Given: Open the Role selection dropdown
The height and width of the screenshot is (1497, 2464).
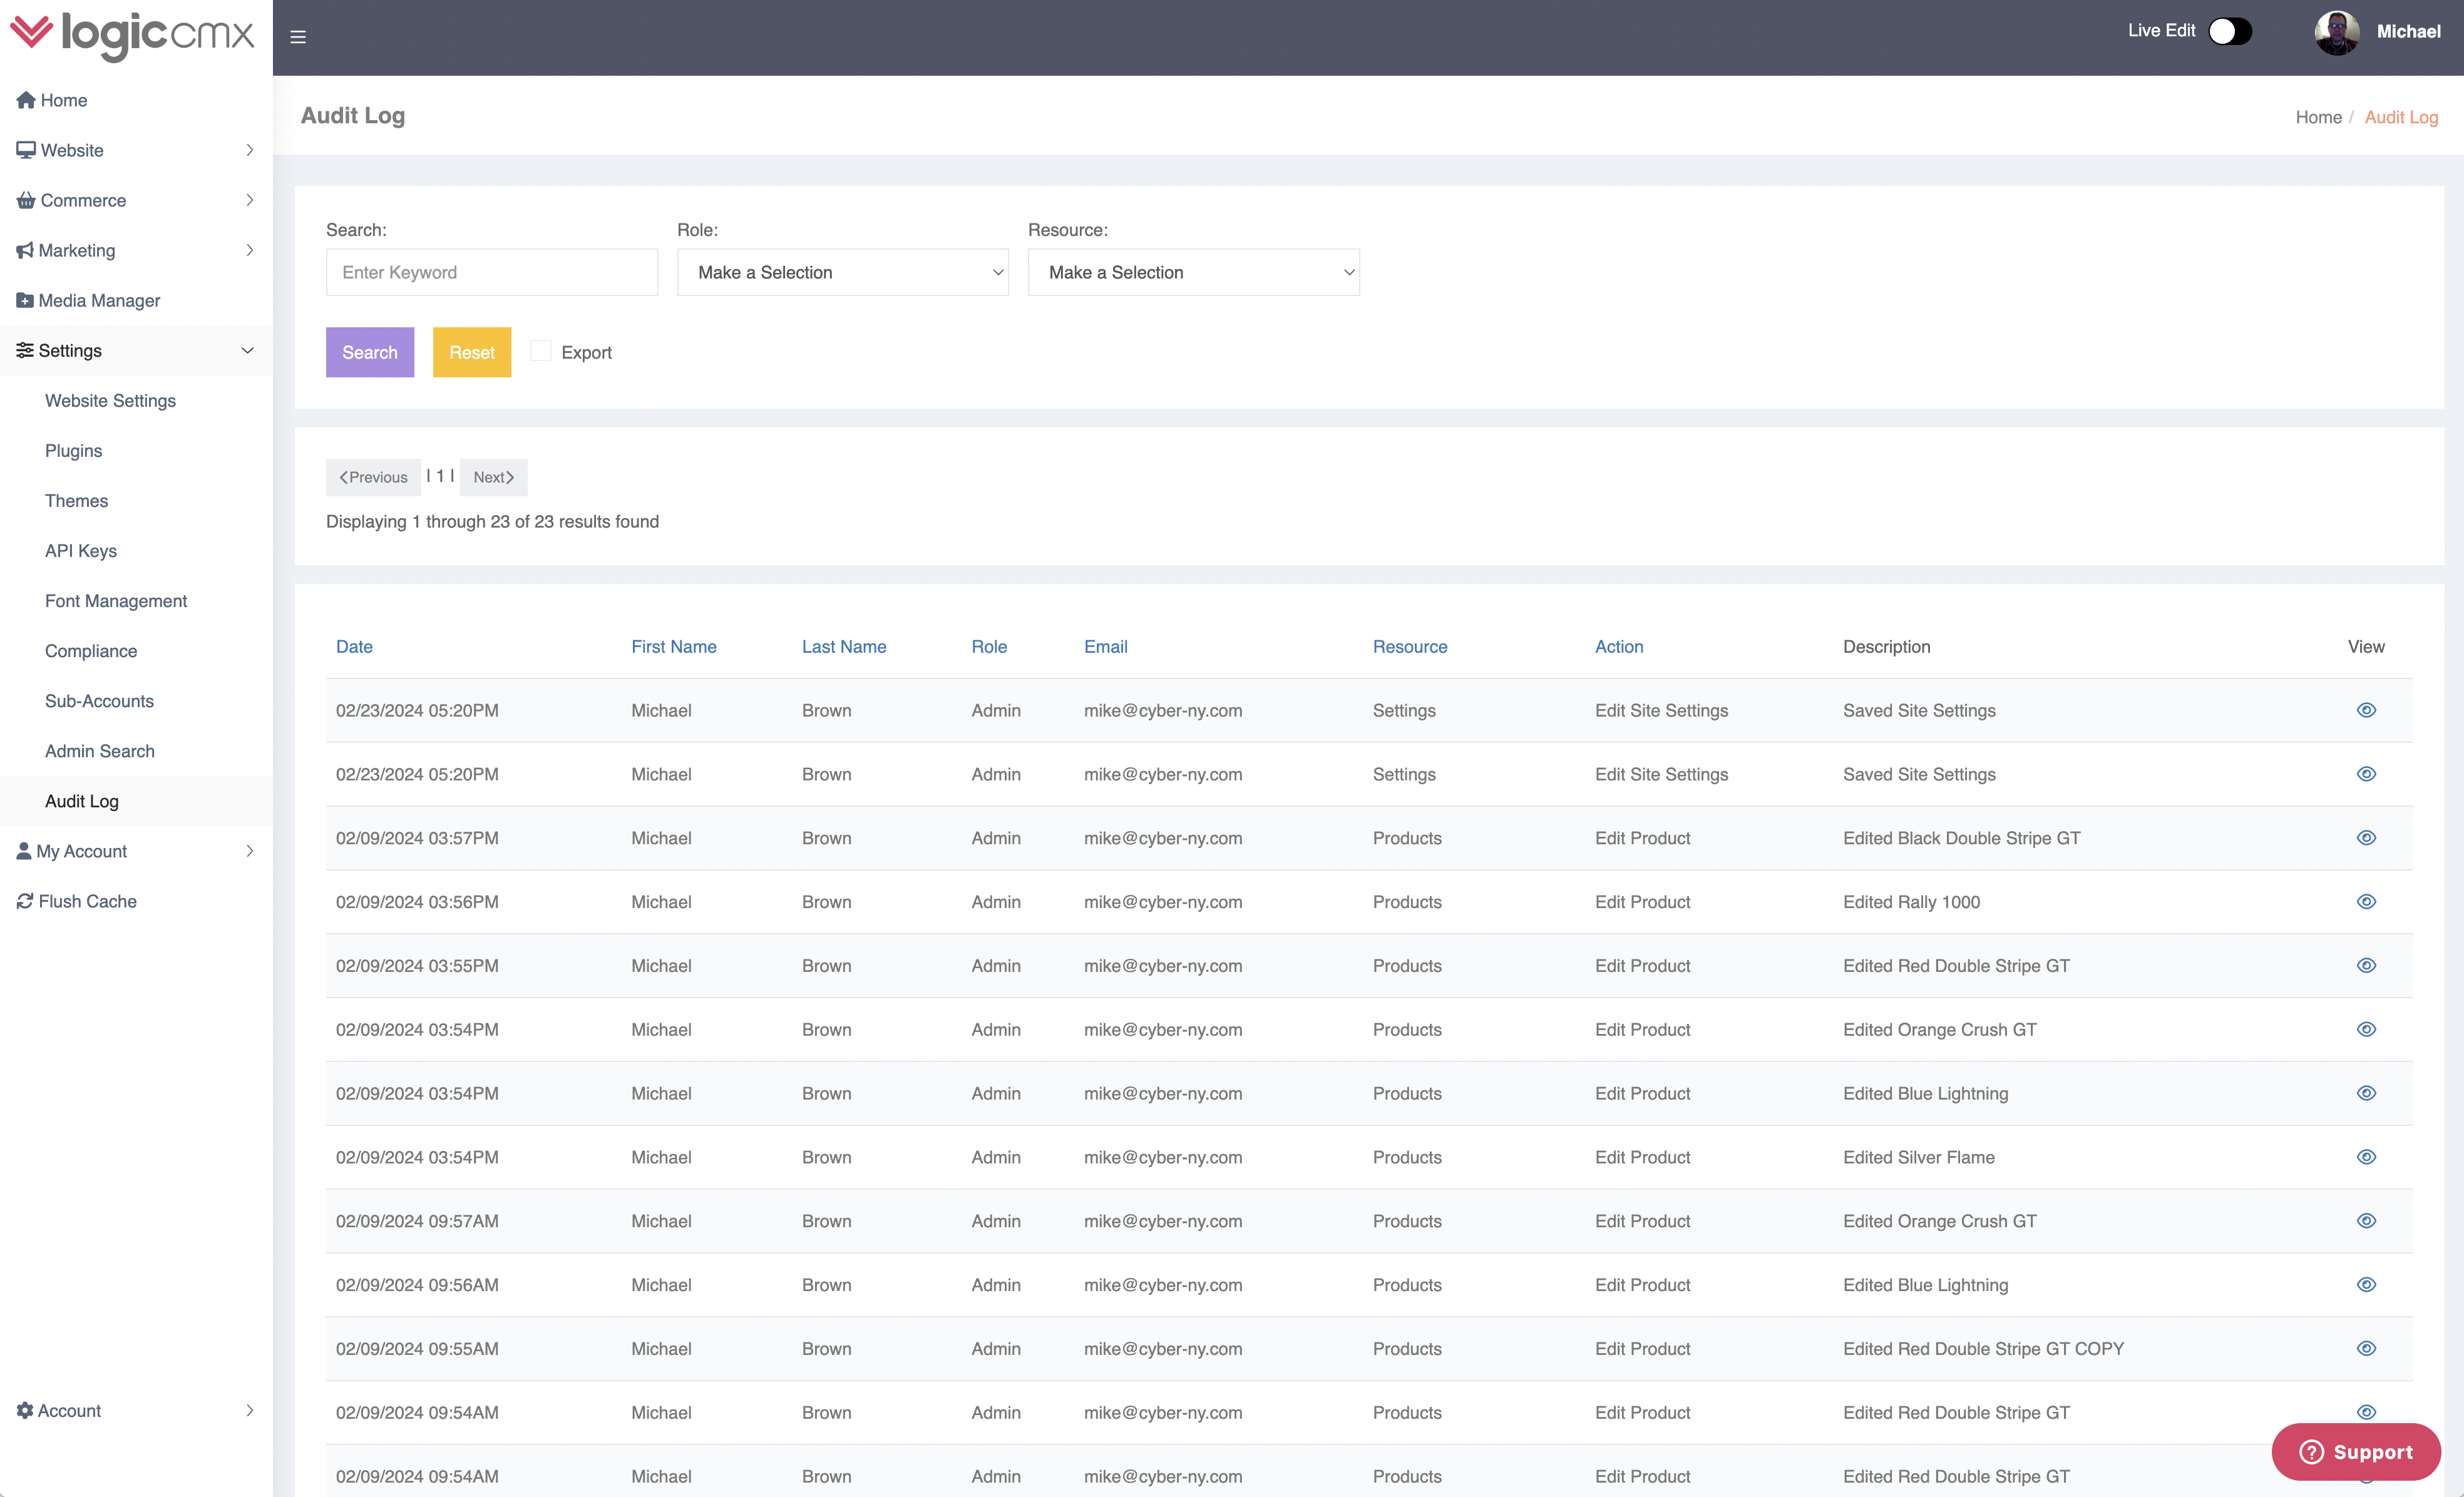Looking at the screenshot, I should tap(842, 272).
